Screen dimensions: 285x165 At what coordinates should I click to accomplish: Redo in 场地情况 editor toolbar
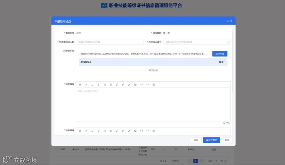pos(148,131)
